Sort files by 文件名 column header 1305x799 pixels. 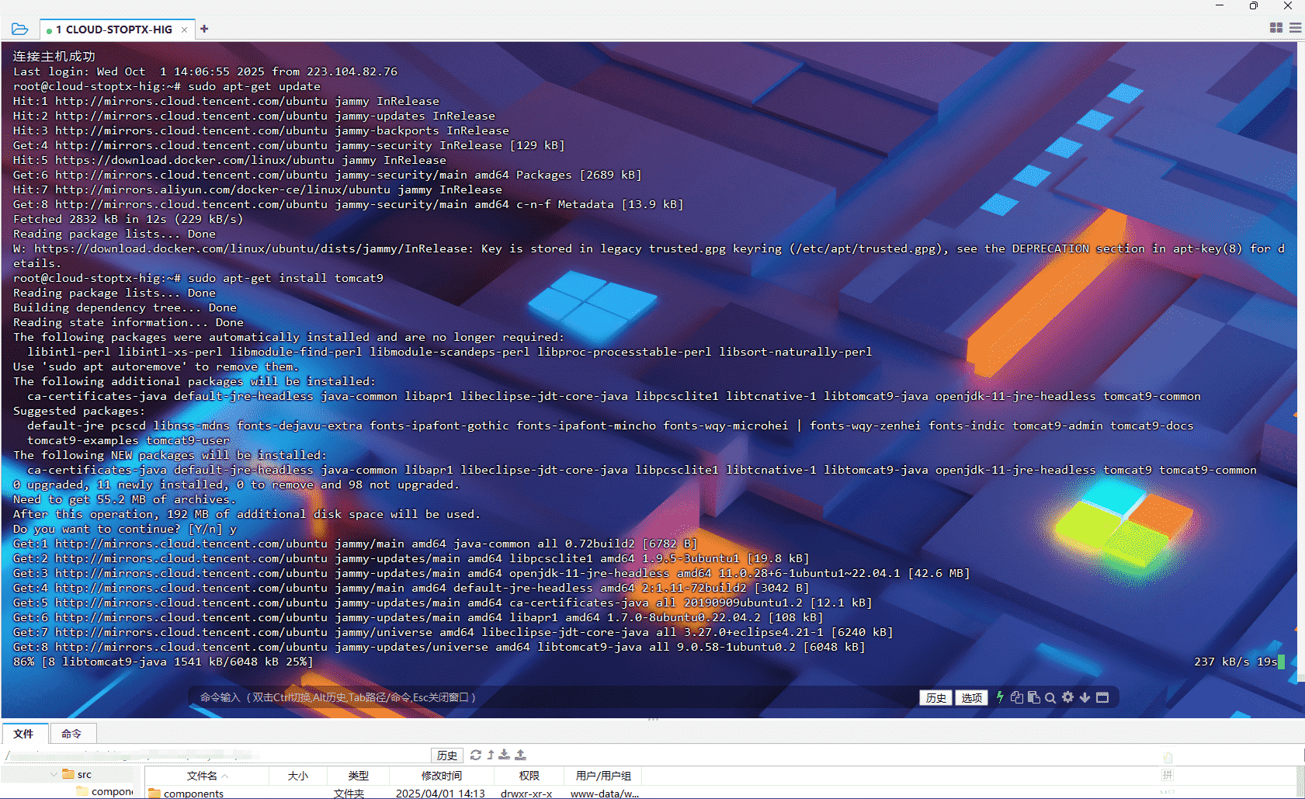[202, 776]
